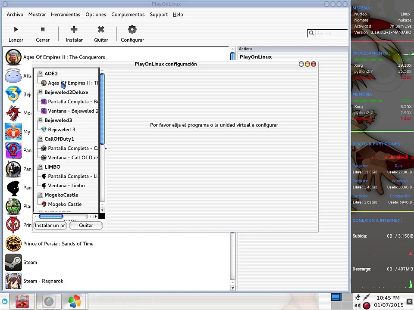The width and height of the screenshot is (414, 310).
Task: Click the red record tray icon
Action: coord(367,306)
